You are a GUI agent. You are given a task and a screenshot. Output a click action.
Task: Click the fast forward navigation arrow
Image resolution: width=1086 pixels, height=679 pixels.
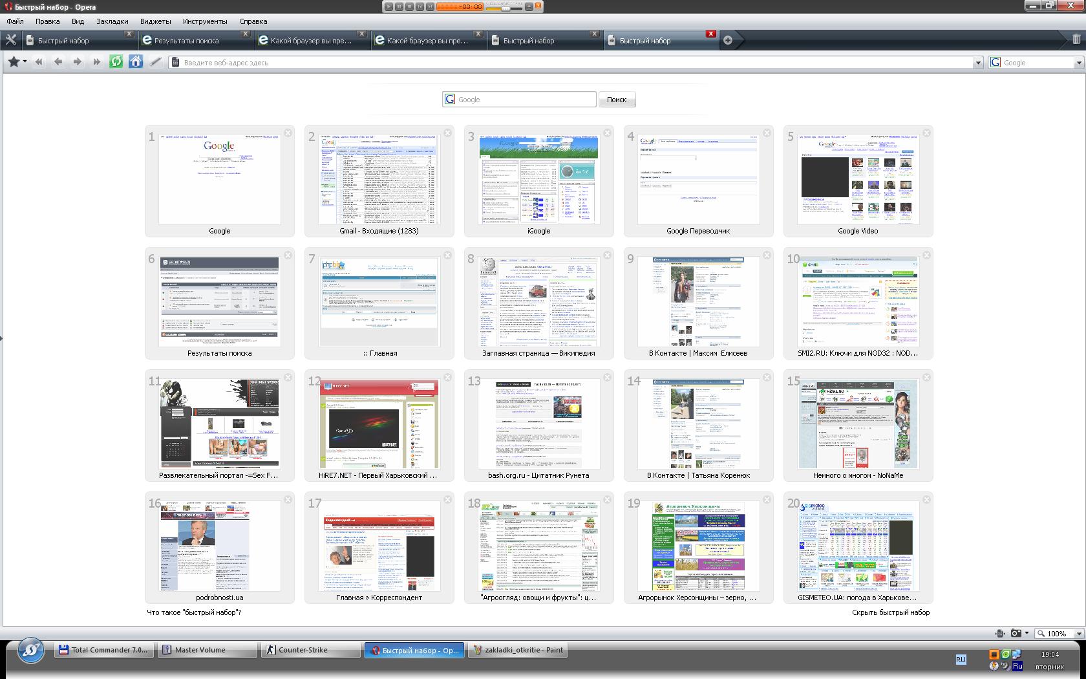pos(97,62)
